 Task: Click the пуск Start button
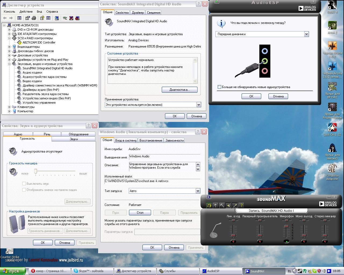[x=13, y=271]
